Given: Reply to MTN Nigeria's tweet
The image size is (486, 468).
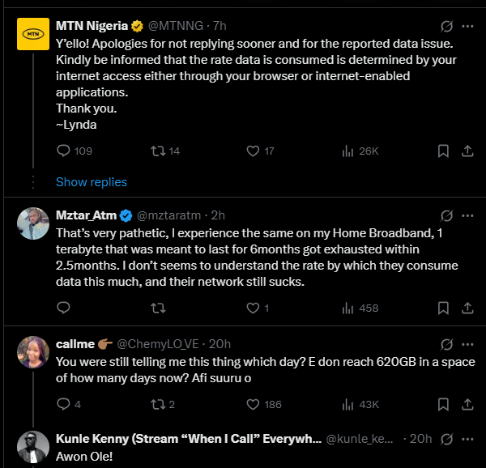Looking at the screenshot, I should 63,151.
